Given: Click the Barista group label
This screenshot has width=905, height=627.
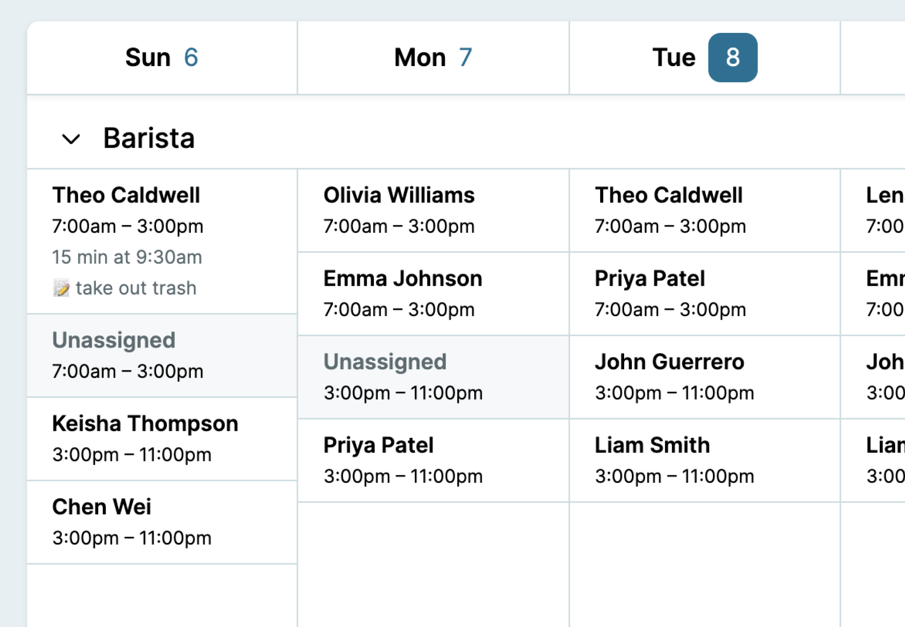Looking at the screenshot, I should (149, 138).
